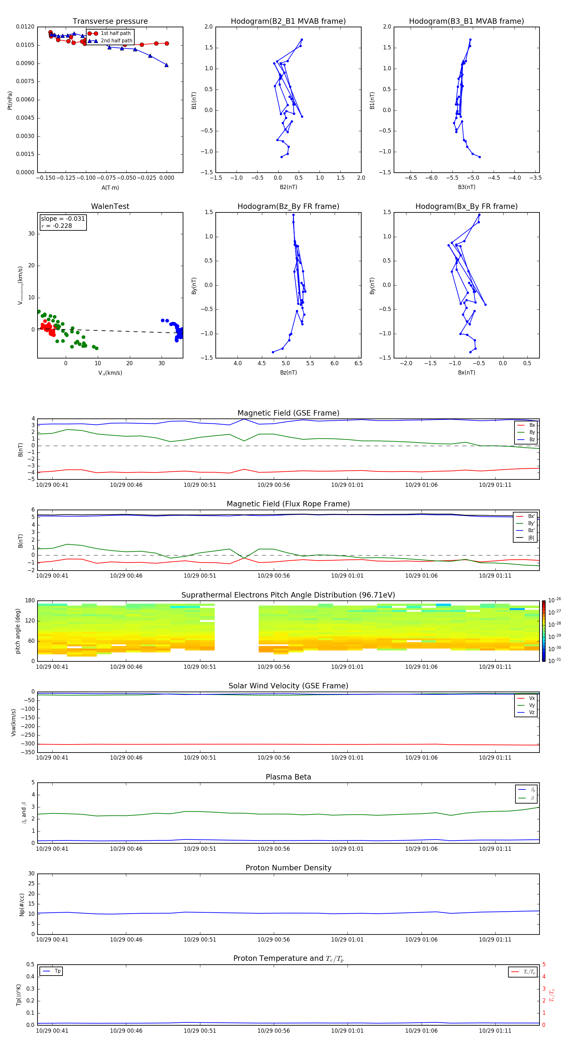Viewport: 577px width, 1059px height.
Task: Click the 'Hodogram(B3_B1 MVAB frame)' title
Action: (x=466, y=22)
